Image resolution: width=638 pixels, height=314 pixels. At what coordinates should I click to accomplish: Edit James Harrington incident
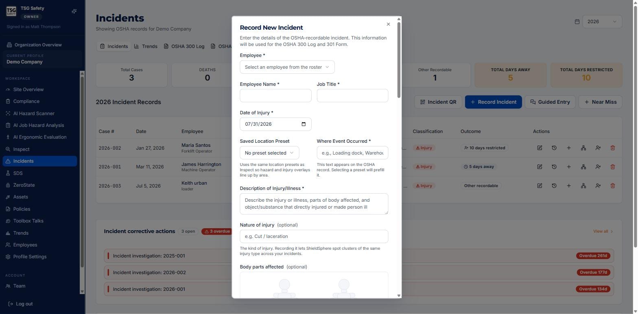coord(540,167)
